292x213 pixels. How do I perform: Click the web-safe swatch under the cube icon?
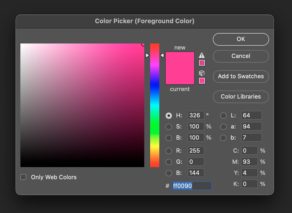pos(202,81)
